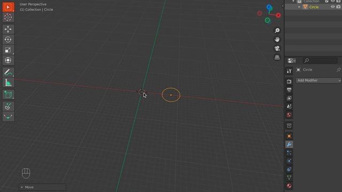Open the Particles properties tab
Screen dimensions: 342x192
coord(289,153)
